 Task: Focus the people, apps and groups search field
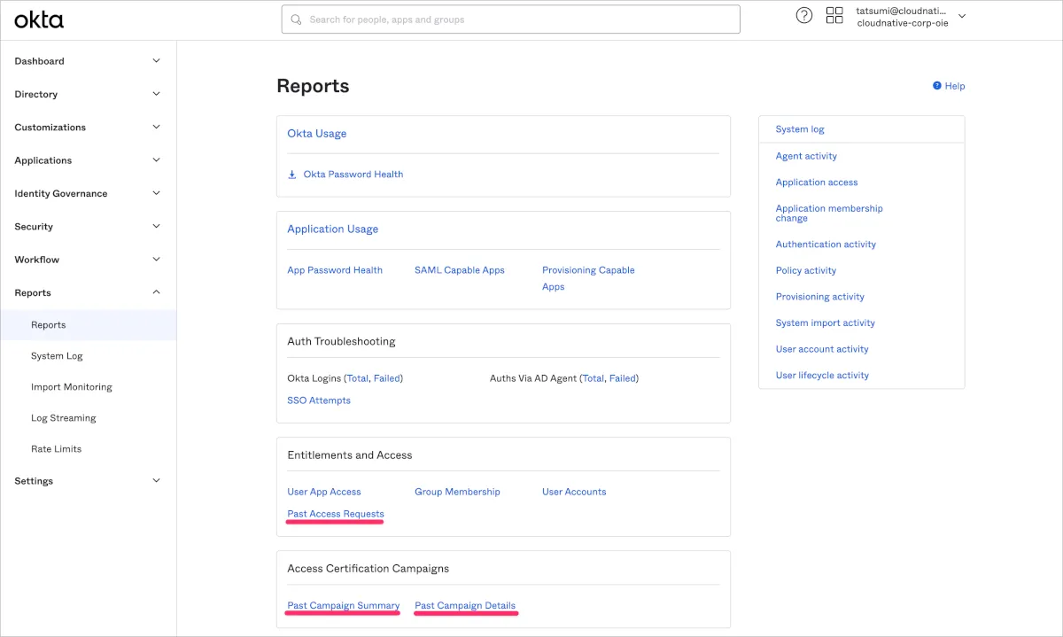(518, 19)
